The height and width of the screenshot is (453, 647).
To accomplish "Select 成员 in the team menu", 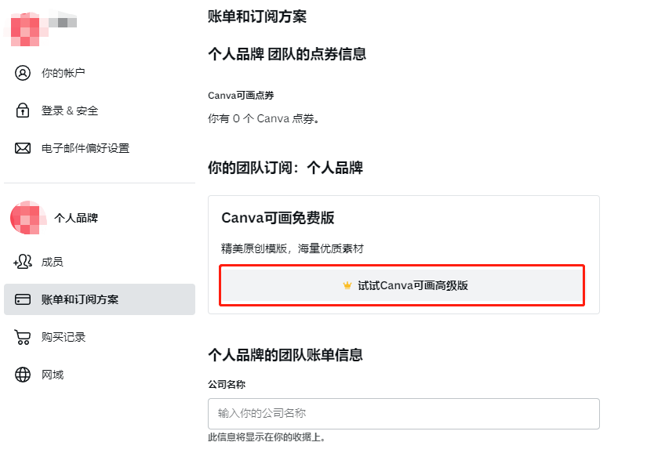I will click(x=53, y=262).
